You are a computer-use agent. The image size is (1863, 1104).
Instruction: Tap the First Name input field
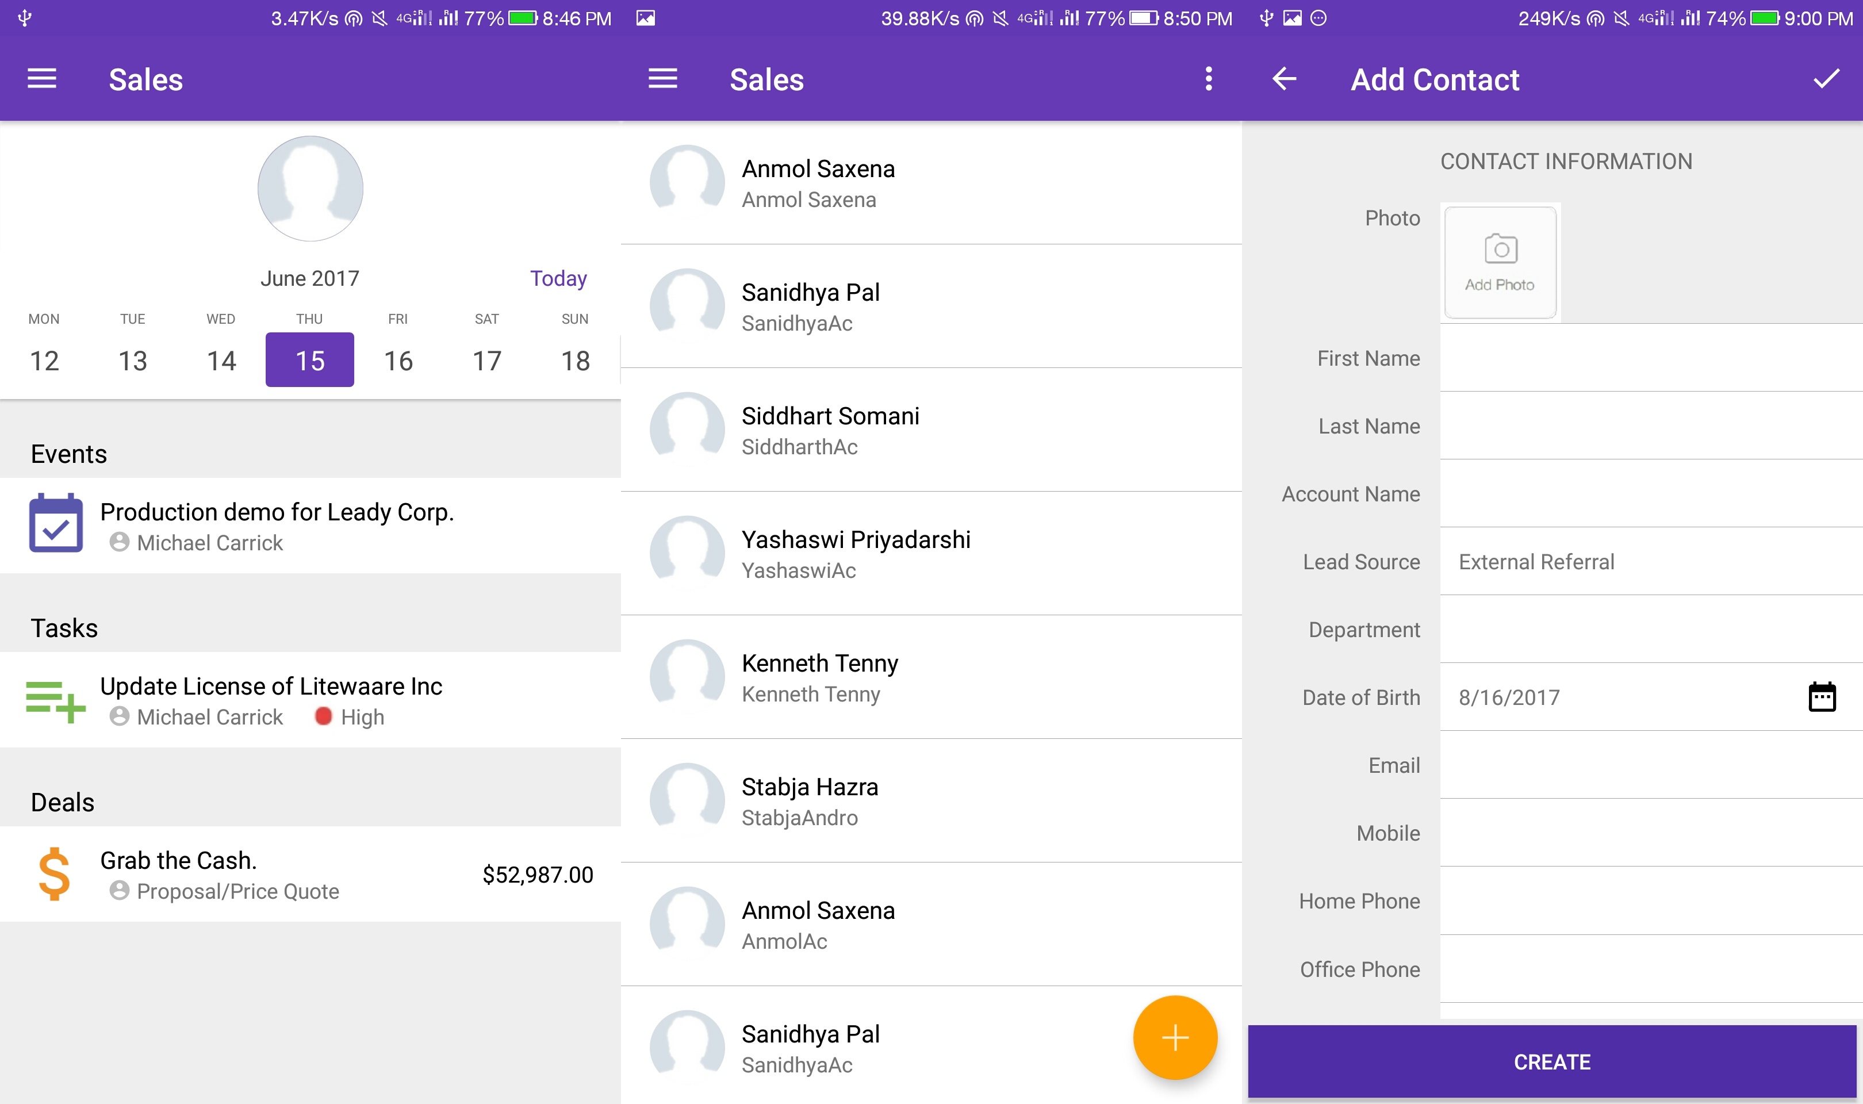(1636, 359)
